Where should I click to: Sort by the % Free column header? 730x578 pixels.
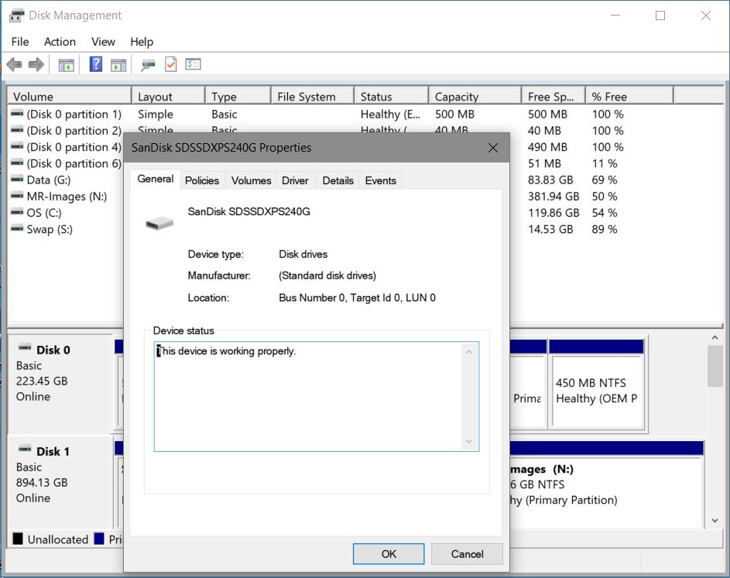pos(629,96)
